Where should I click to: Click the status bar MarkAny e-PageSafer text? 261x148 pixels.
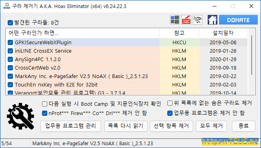(x=93, y=143)
